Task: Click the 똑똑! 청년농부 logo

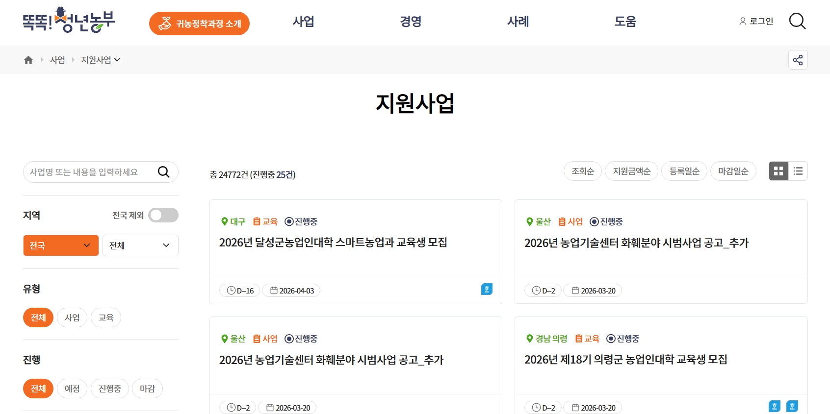Action: click(69, 21)
